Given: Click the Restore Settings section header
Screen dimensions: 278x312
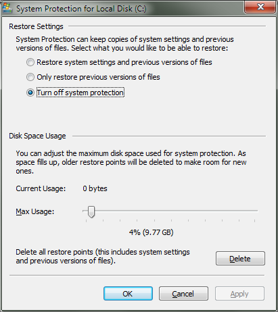Looking at the screenshot, I should pos(36,26).
